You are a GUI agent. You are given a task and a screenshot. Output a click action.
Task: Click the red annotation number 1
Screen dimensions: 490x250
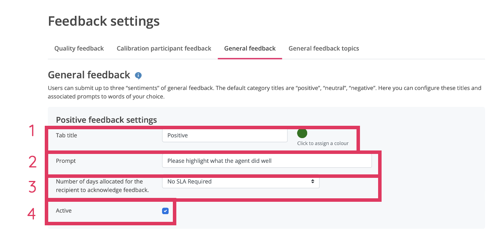[x=32, y=131]
